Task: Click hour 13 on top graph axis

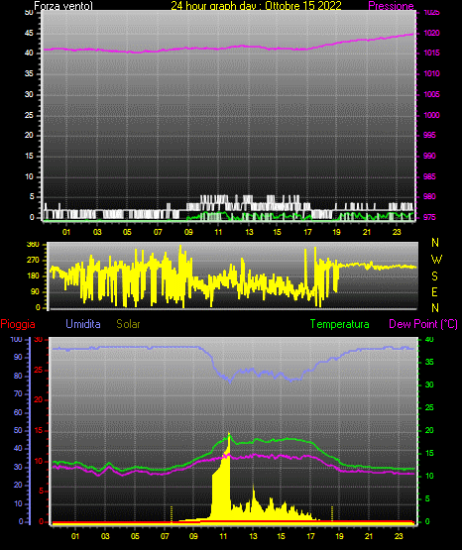Action: (x=249, y=232)
